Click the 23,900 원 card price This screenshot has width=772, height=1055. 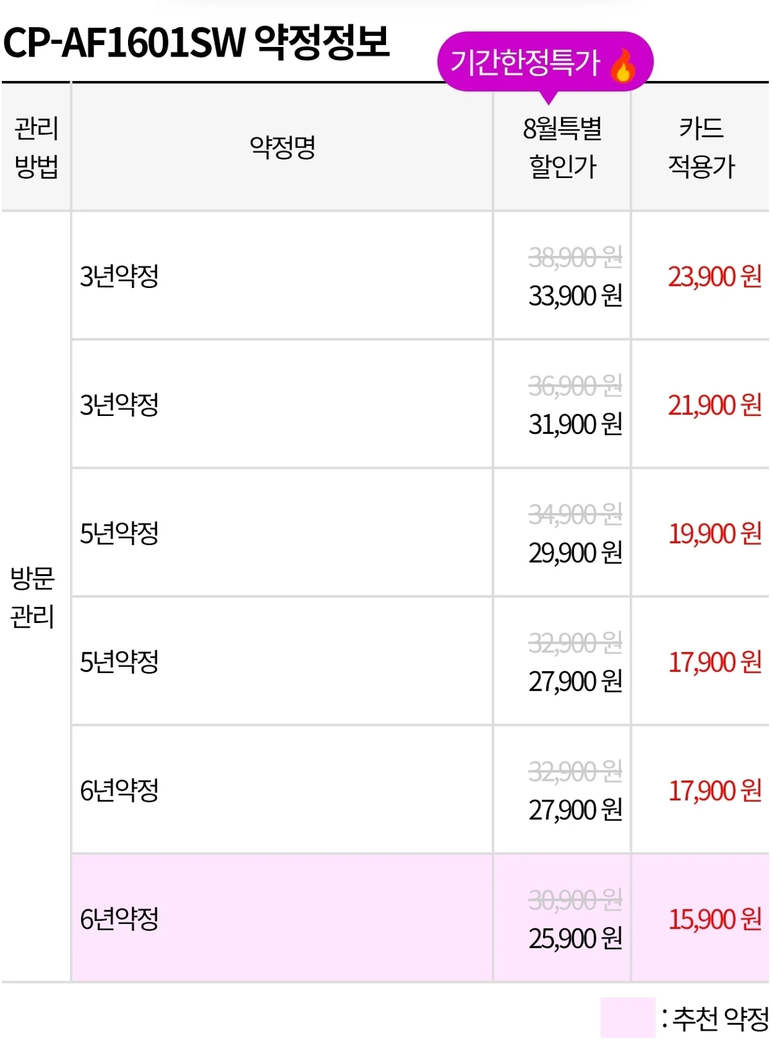coord(715,276)
